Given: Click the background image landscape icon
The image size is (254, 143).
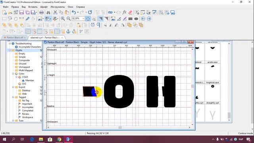Looking at the screenshot, I should coord(113,19).
